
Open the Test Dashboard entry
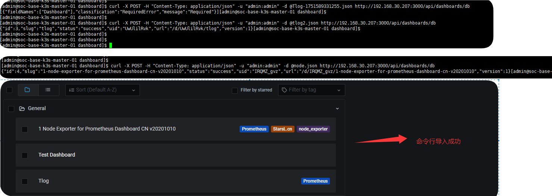click(57, 155)
